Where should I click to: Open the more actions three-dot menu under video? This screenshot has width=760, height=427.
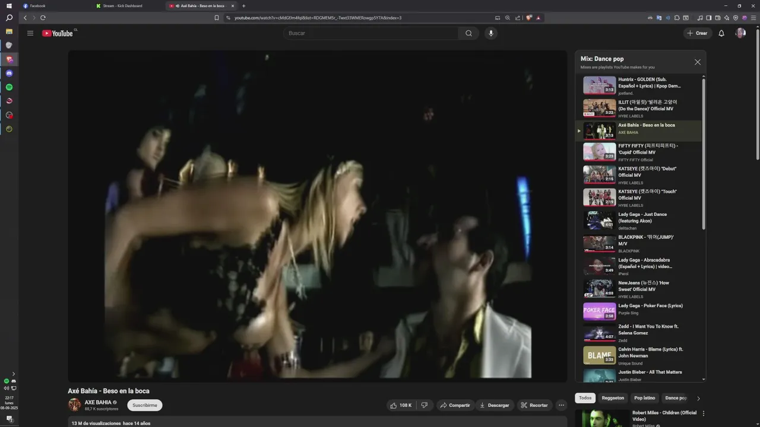point(561,405)
